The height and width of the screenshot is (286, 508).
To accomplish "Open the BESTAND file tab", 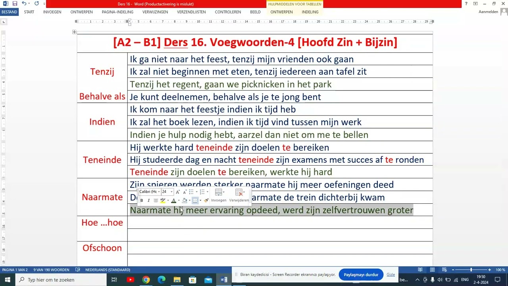I will click(9, 12).
